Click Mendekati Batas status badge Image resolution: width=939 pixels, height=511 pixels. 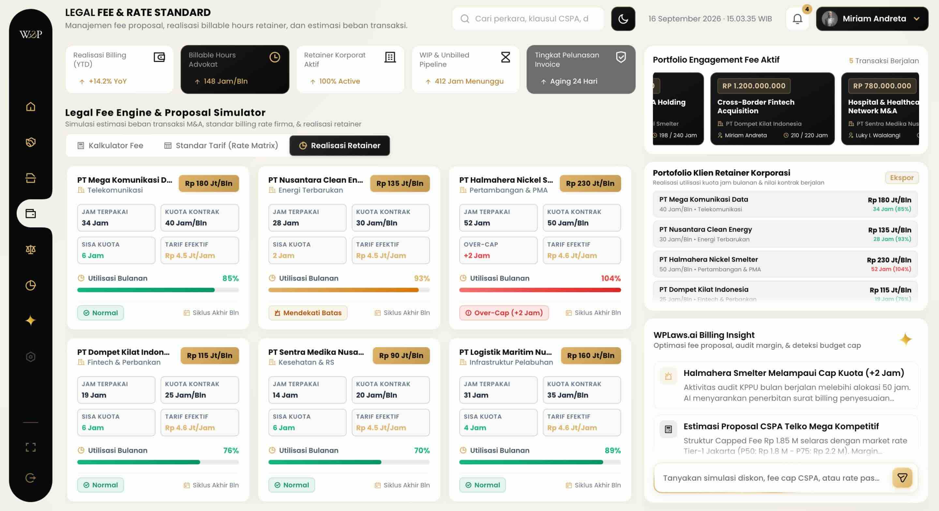pos(308,313)
